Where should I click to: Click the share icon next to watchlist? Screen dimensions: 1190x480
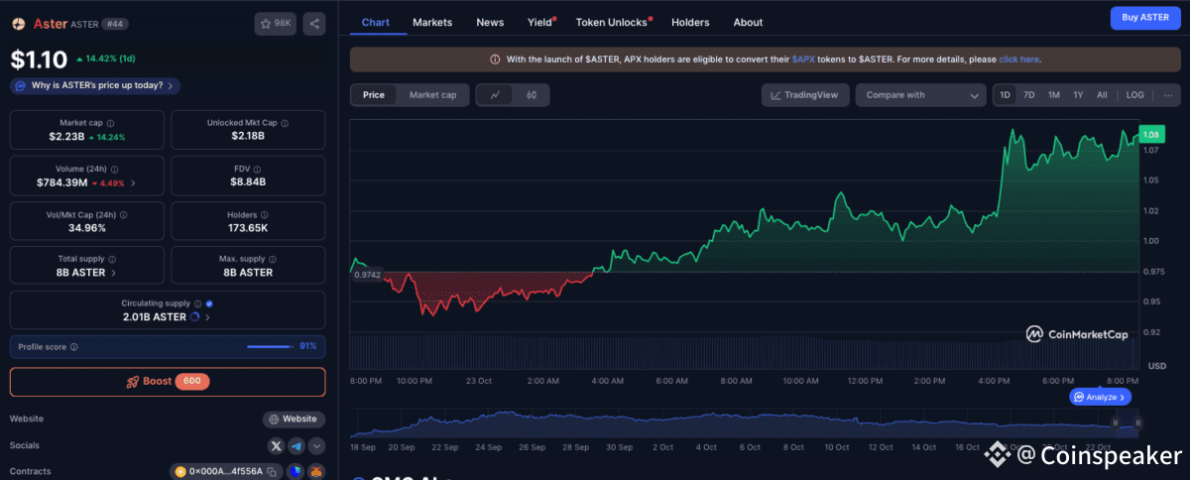(313, 23)
